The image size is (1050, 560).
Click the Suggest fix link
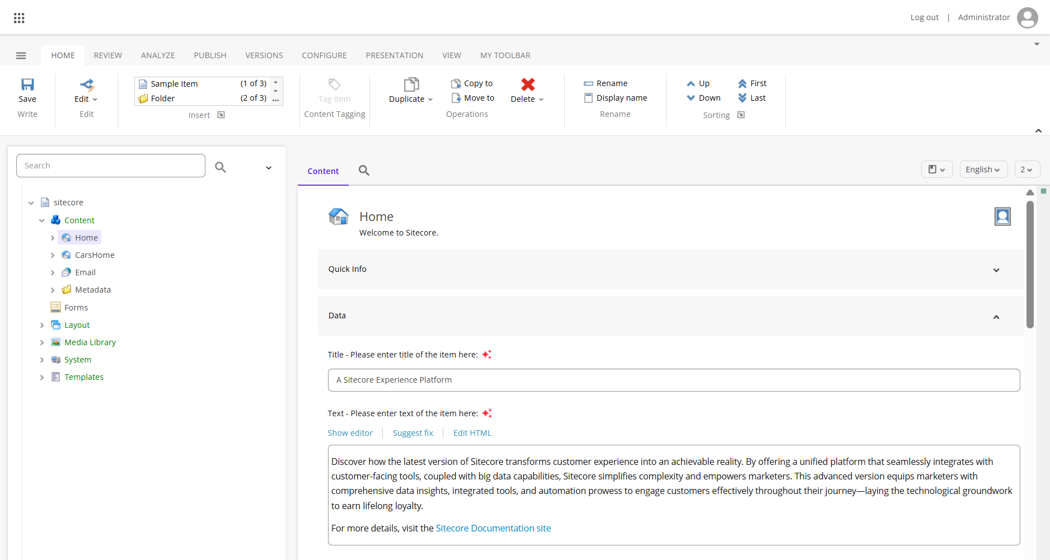(x=413, y=433)
